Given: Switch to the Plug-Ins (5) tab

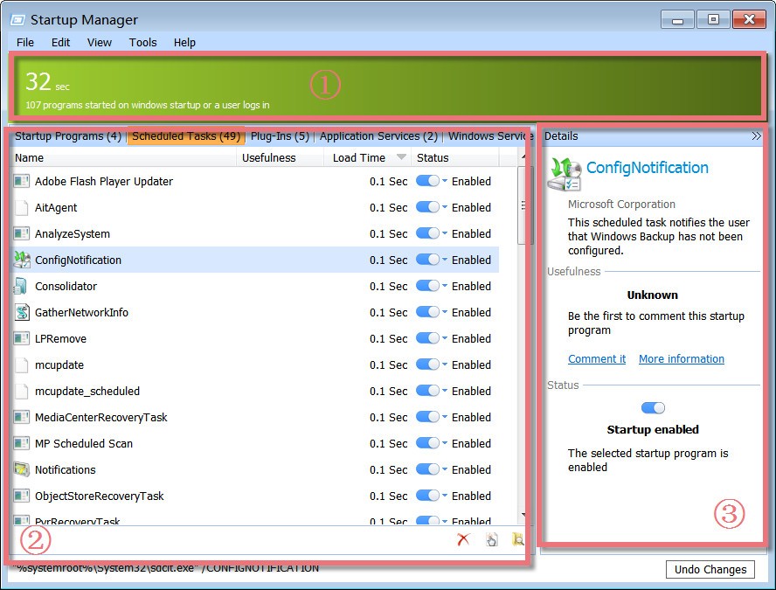Looking at the screenshot, I should [280, 136].
